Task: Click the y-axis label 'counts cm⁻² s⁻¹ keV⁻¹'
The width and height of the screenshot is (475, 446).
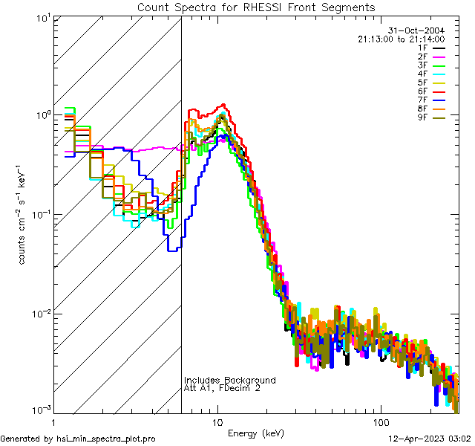Action: tap(24, 214)
